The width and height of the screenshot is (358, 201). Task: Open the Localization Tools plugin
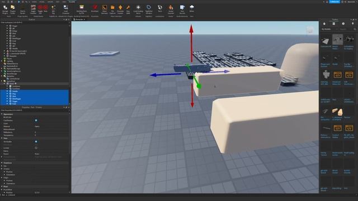[160, 9]
